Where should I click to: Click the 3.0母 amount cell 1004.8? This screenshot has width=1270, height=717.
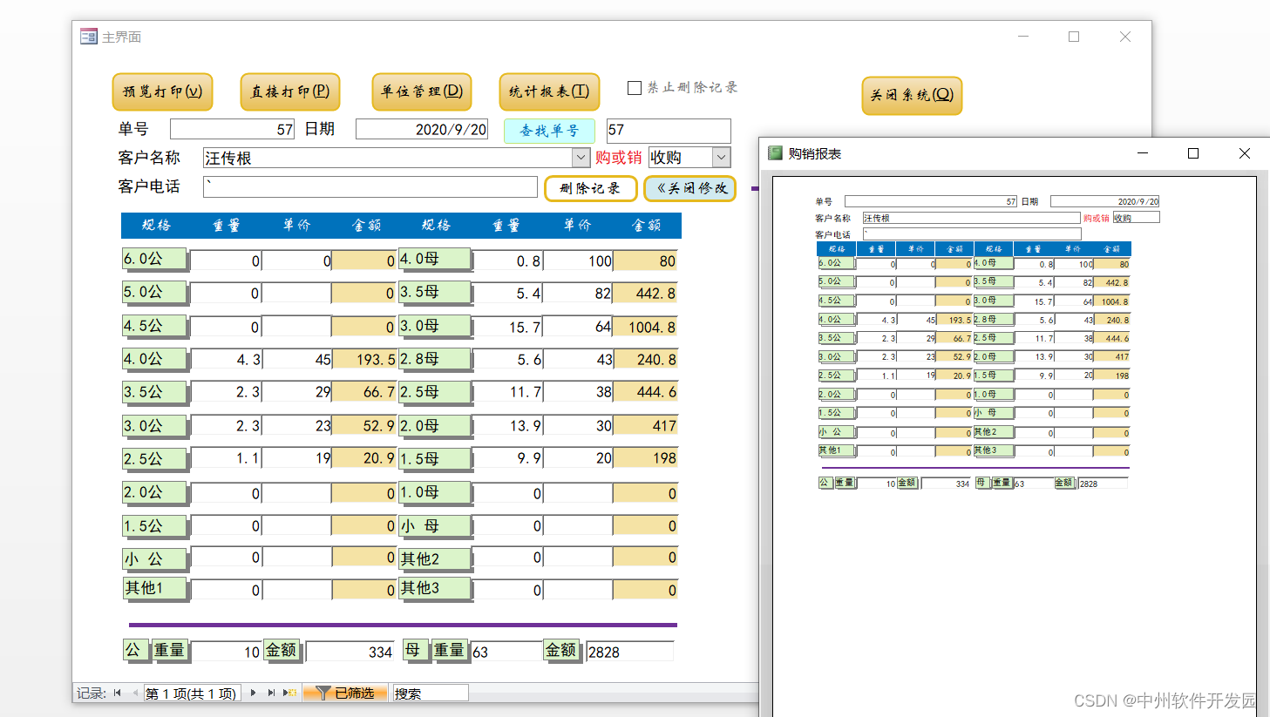click(x=645, y=327)
